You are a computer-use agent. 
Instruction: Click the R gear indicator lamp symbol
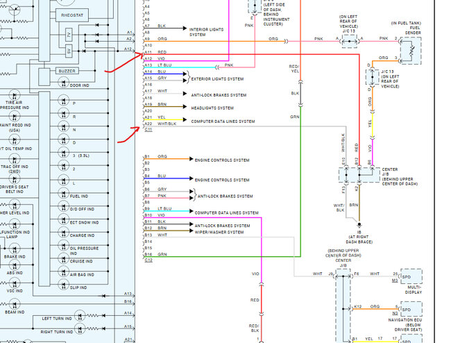coord(63,114)
